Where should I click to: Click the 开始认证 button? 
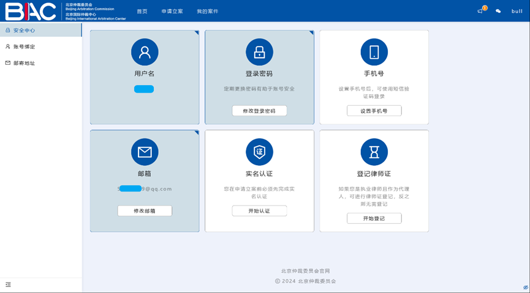coord(259,210)
